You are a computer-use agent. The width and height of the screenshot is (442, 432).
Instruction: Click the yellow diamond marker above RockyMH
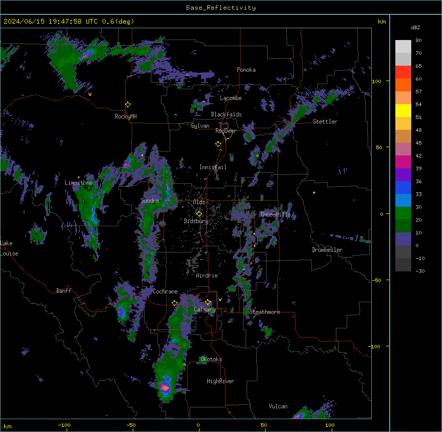click(128, 105)
